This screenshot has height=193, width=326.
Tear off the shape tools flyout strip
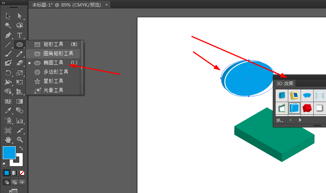point(82,68)
